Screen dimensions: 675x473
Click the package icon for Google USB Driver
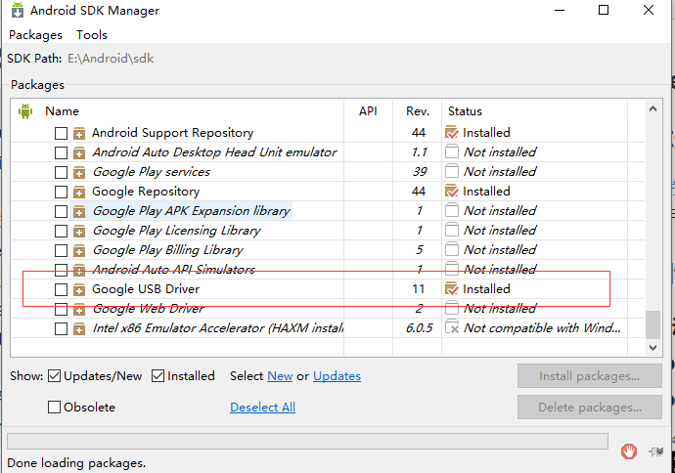point(79,290)
